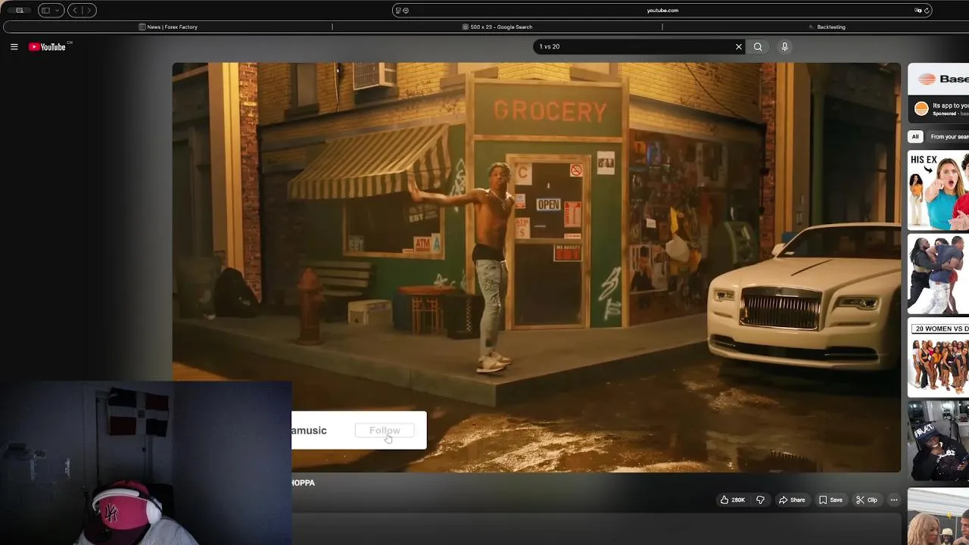The height and width of the screenshot is (545, 969).
Task: Start voice search with the microphone
Action: [x=784, y=47]
